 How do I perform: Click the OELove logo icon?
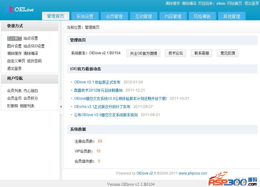(9, 9)
